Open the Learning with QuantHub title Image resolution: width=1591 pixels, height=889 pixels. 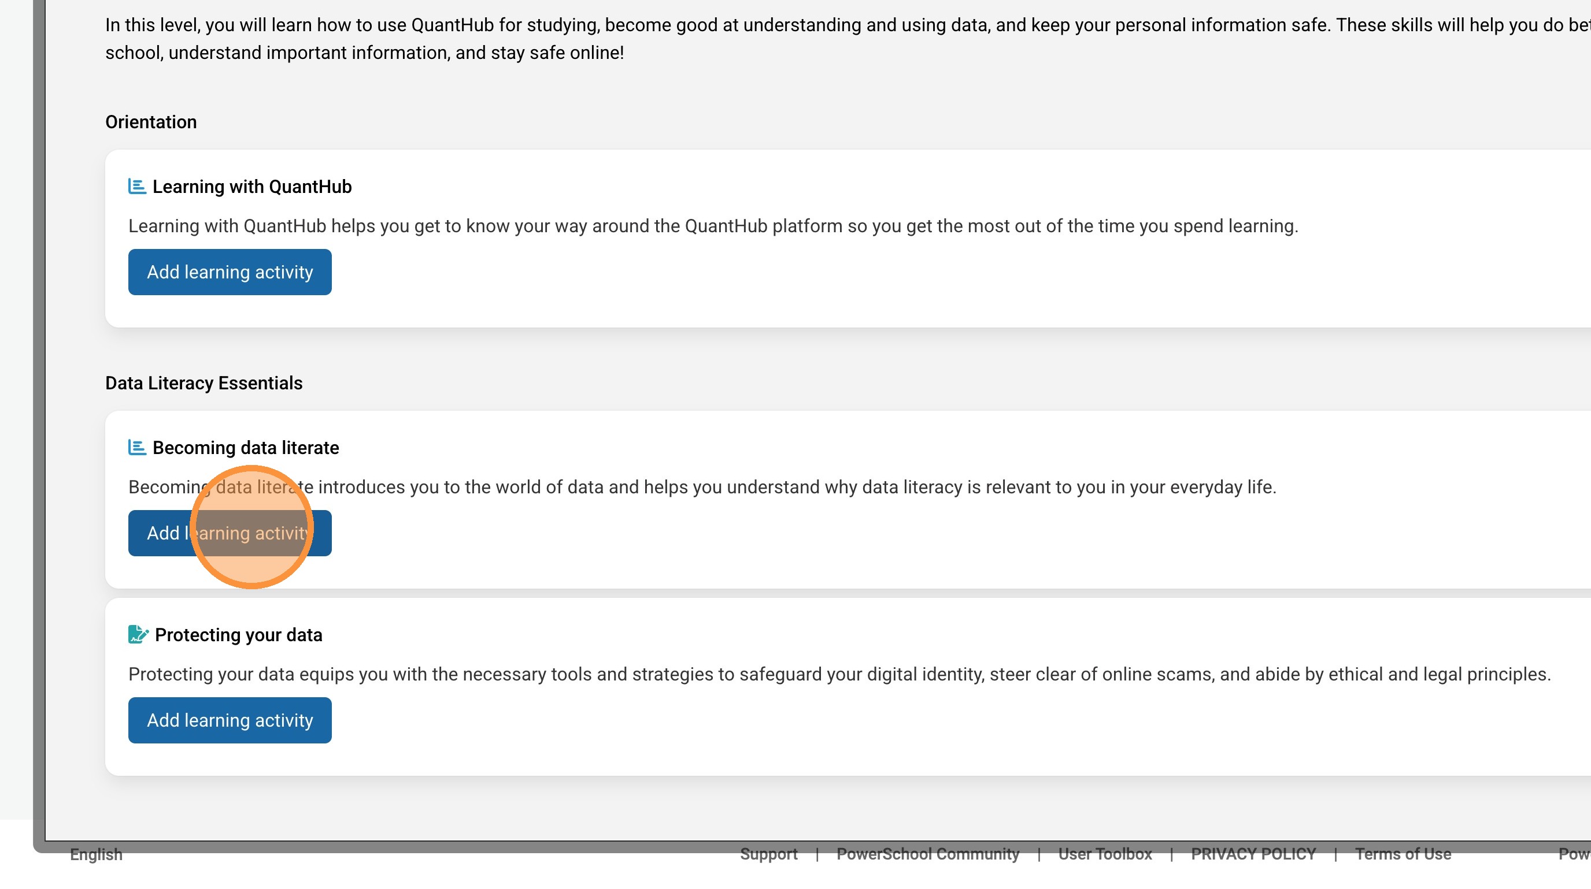(x=252, y=187)
